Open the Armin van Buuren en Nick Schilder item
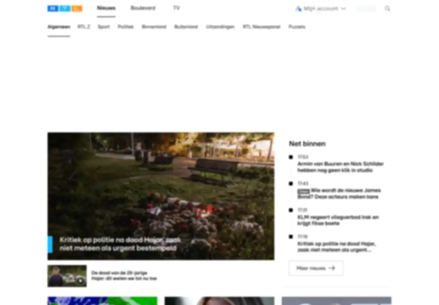 pyautogui.click(x=341, y=167)
